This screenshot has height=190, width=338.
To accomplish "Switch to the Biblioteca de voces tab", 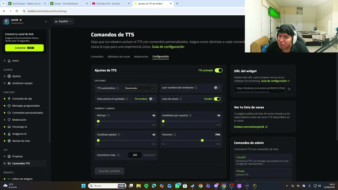I will point(119,57).
